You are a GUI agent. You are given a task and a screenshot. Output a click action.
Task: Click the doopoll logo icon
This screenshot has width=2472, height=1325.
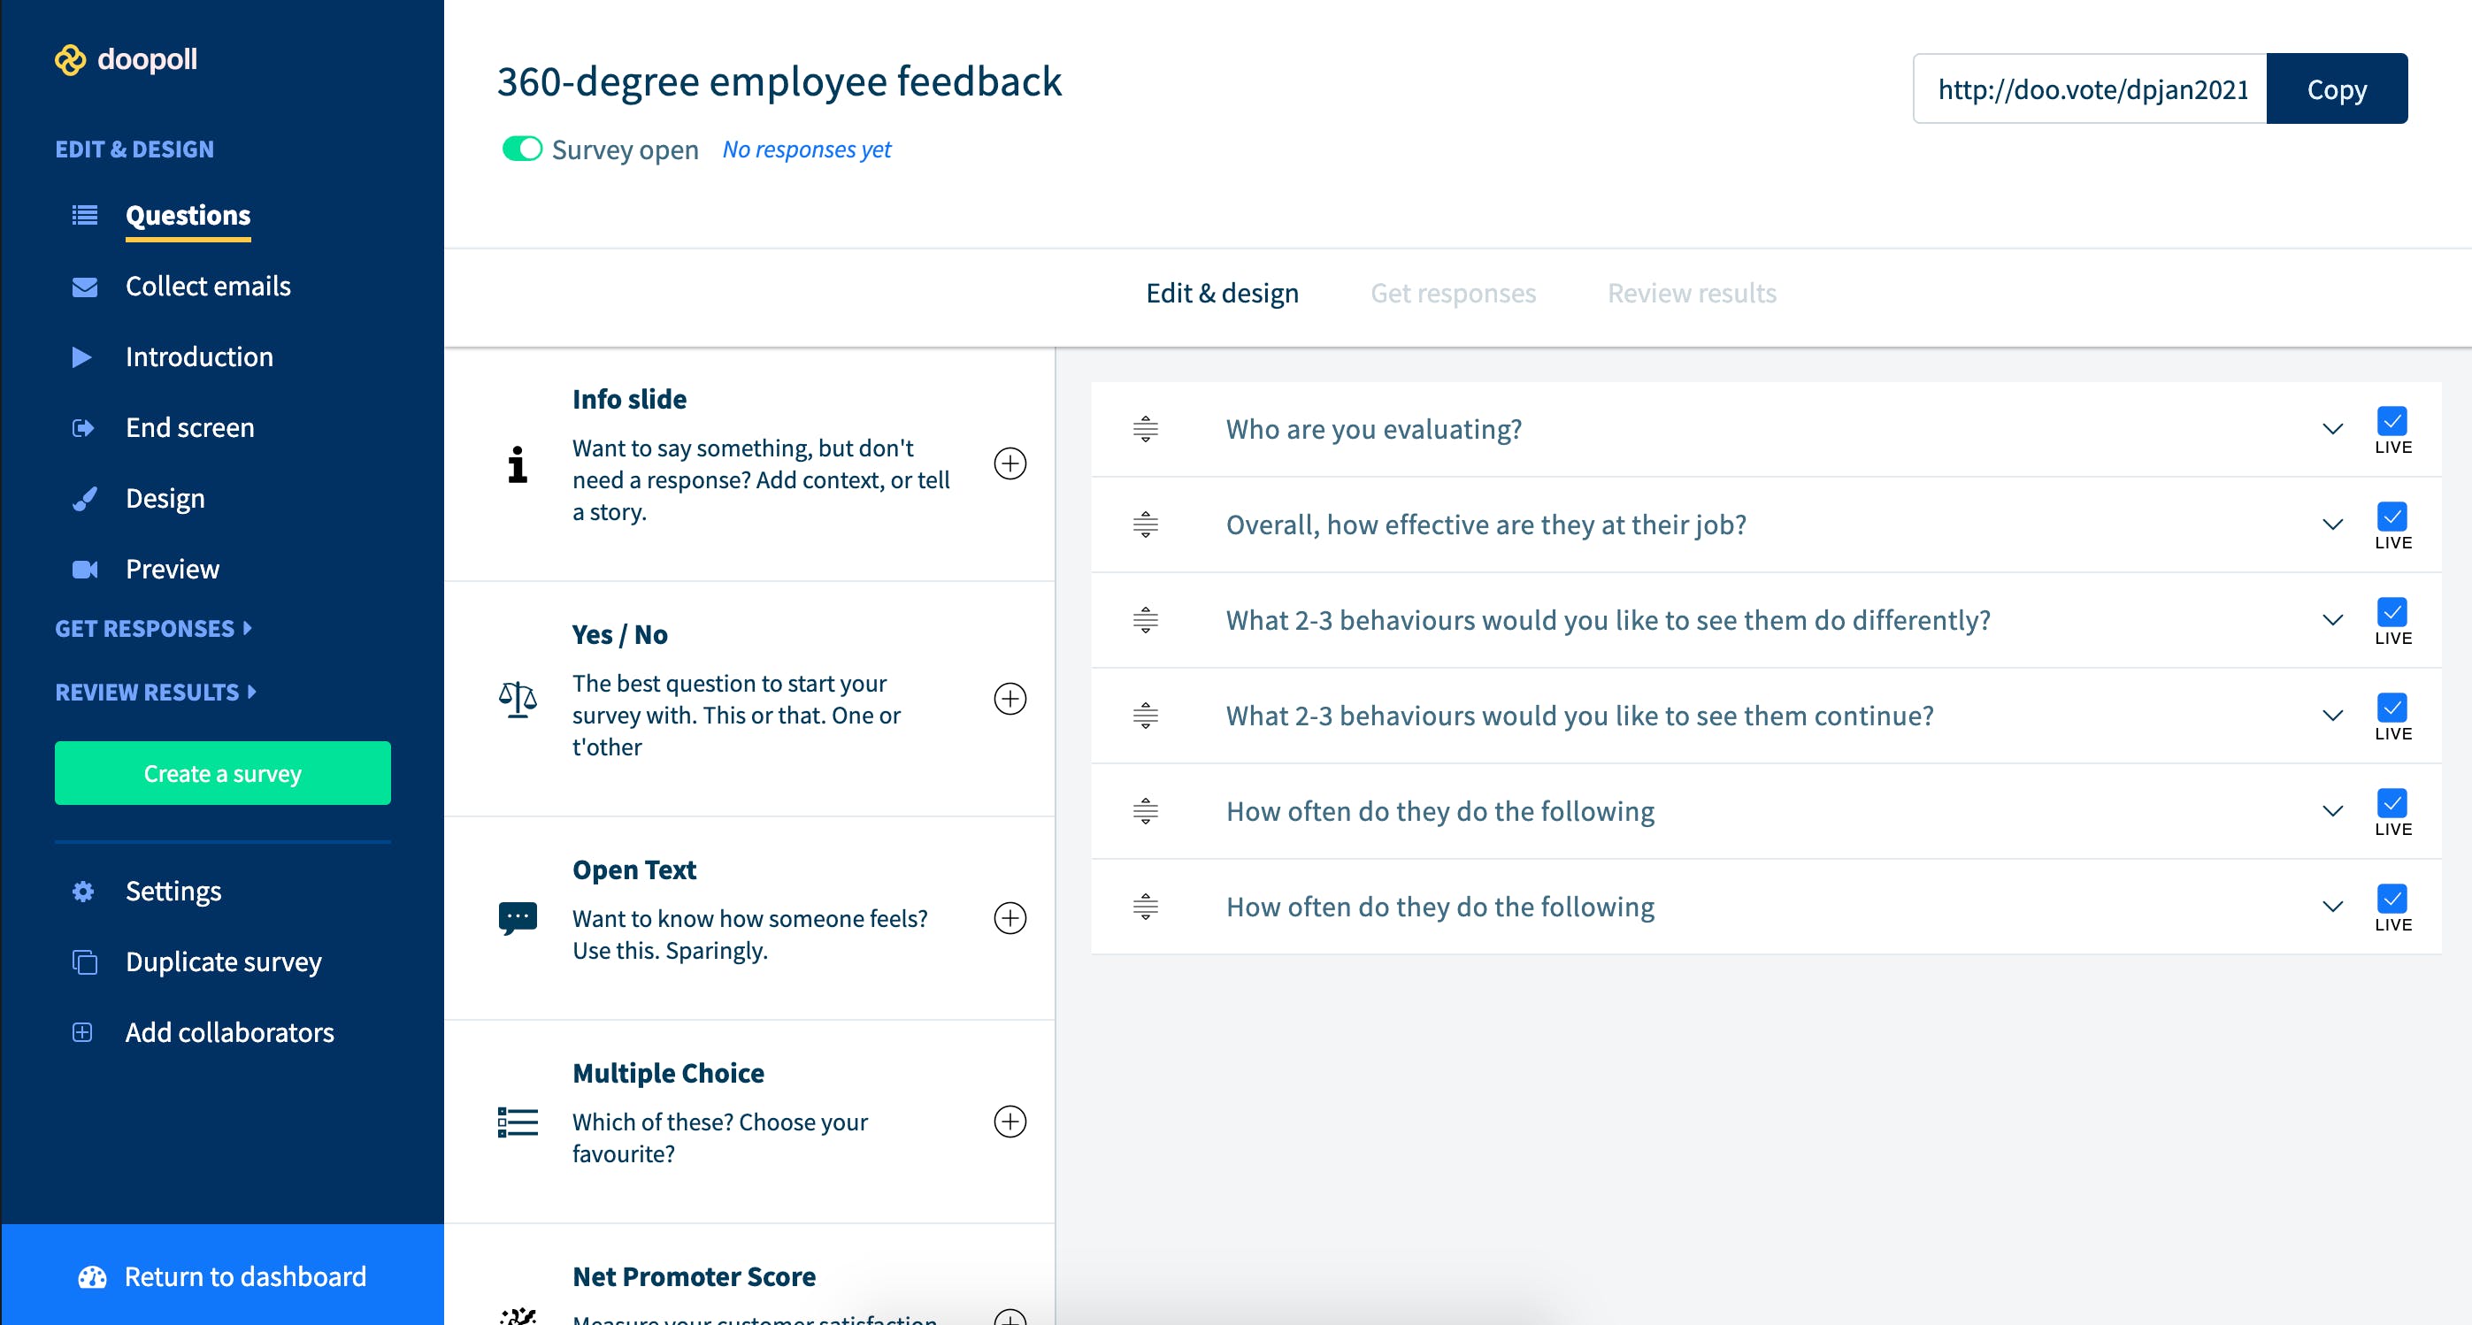click(x=70, y=59)
